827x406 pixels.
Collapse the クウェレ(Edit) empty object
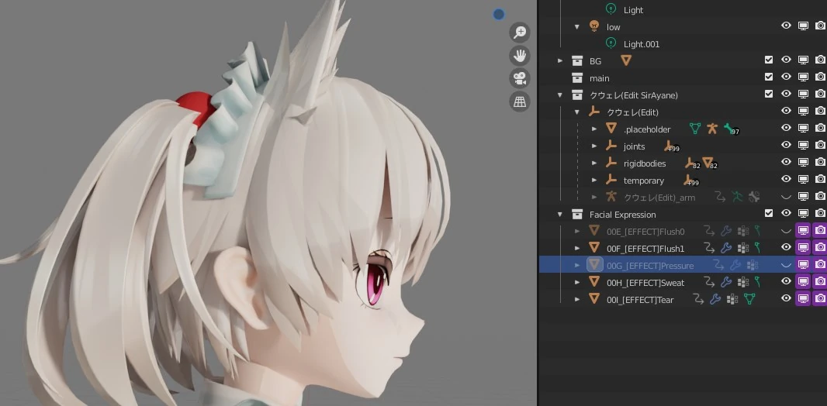coord(577,112)
